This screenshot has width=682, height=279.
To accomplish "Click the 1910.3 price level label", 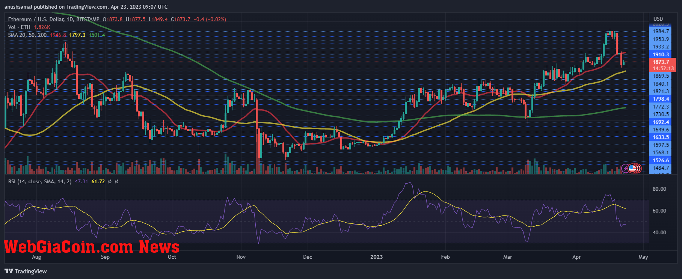I will tap(661, 54).
